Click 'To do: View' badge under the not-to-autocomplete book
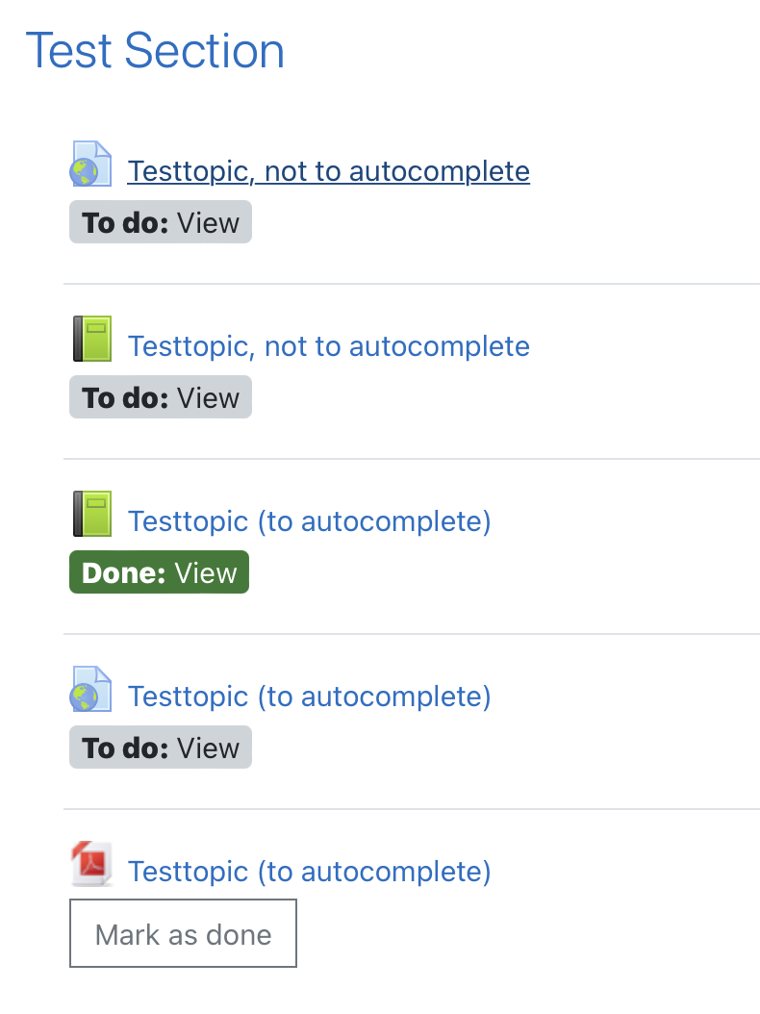The width and height of the screenshot is (760, 1014). [161, 397]
